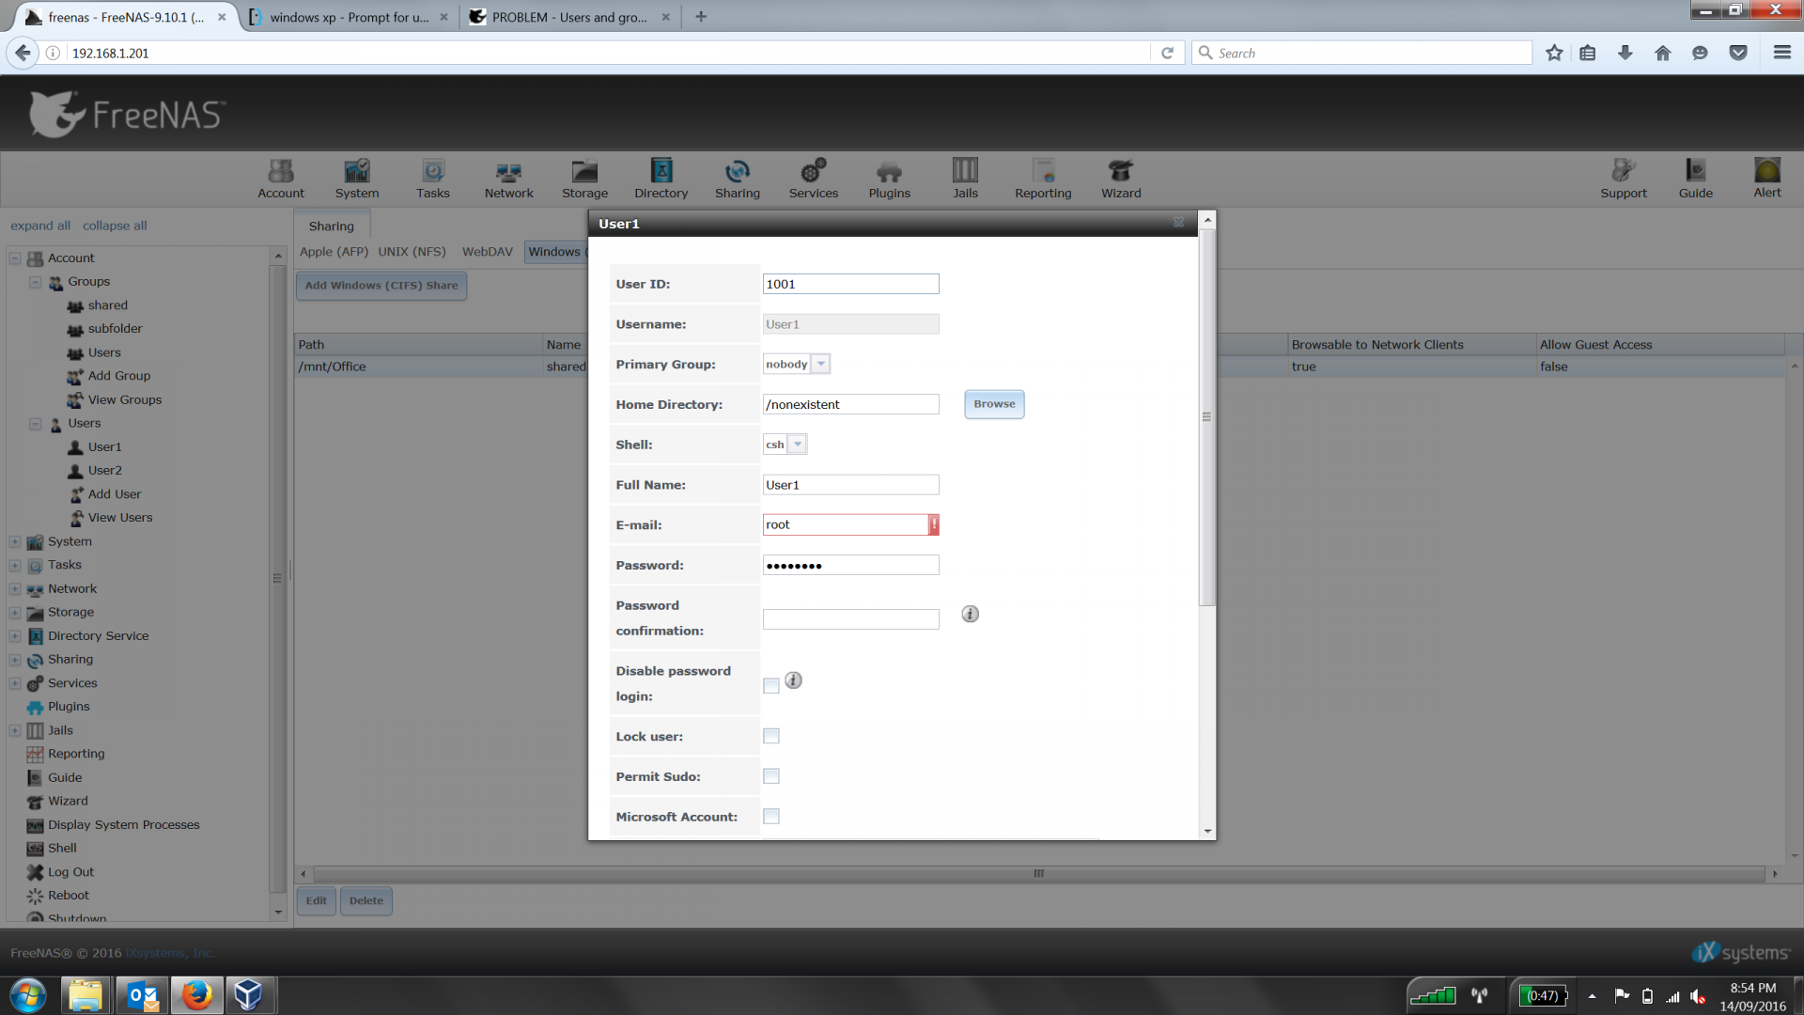This screenshot has width=1804, height=1015.
Task: Enable the Lock user checkbox
Action: pyautogui.click(x=771, y=736)
